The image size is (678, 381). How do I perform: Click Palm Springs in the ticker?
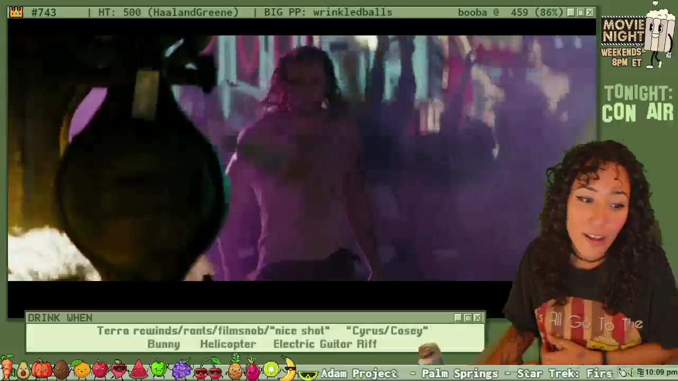click(x=460, y=373)
